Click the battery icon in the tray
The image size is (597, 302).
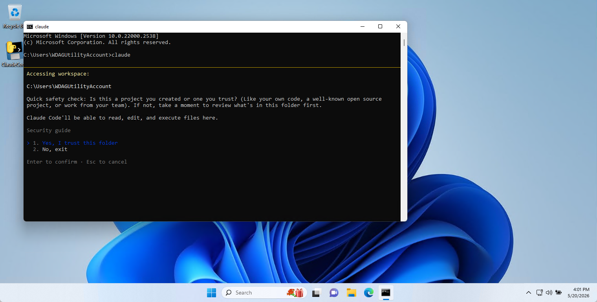click(x=558, y=293)
